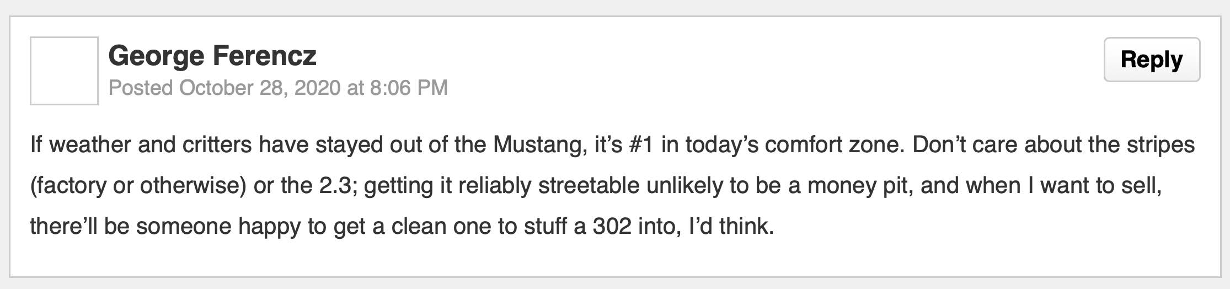Click the phrase money pit
The image size is (1230, 289).
point(859,186)
